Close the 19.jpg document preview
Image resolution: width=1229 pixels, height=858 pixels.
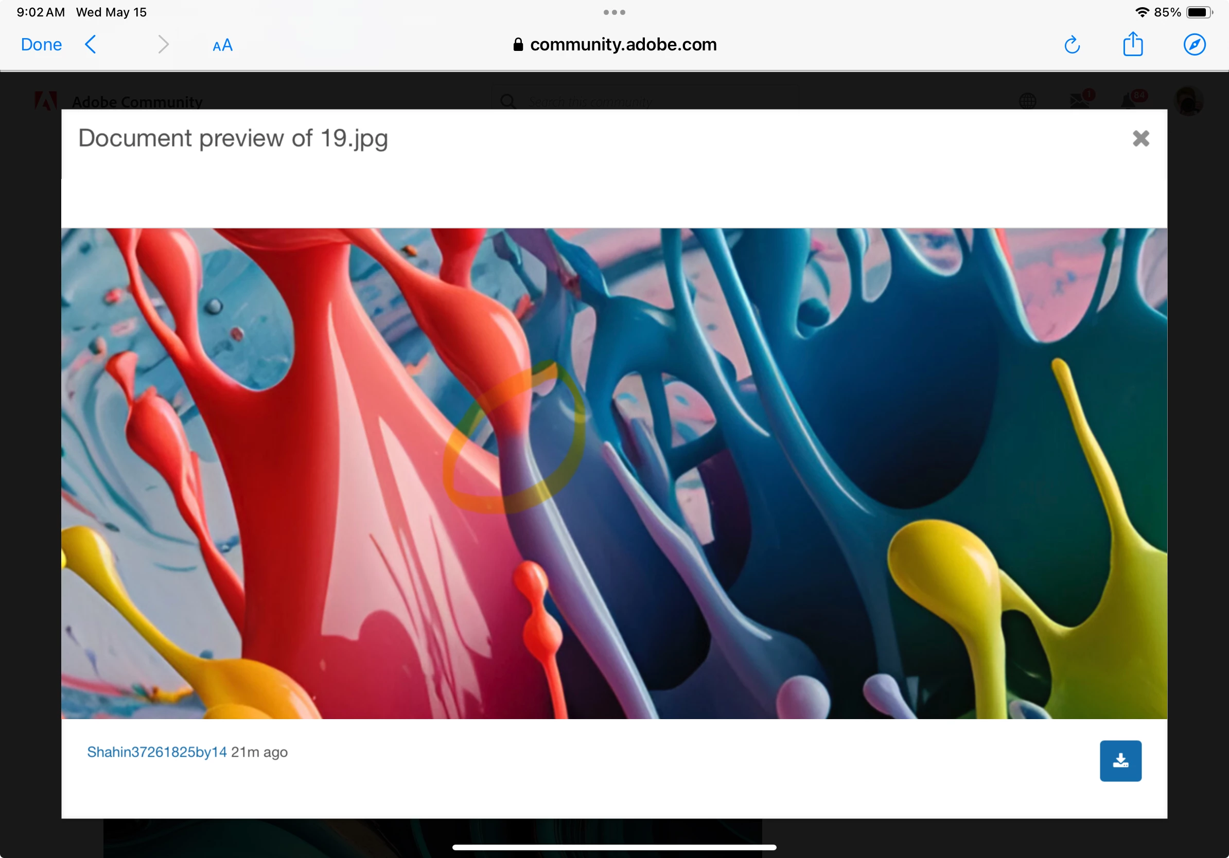(x=1140, y=138)
